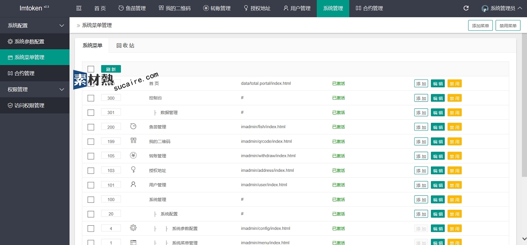Edit the sort field showing 200
The height and width of the screenshot is (245, 527).
tap(111, 127)
